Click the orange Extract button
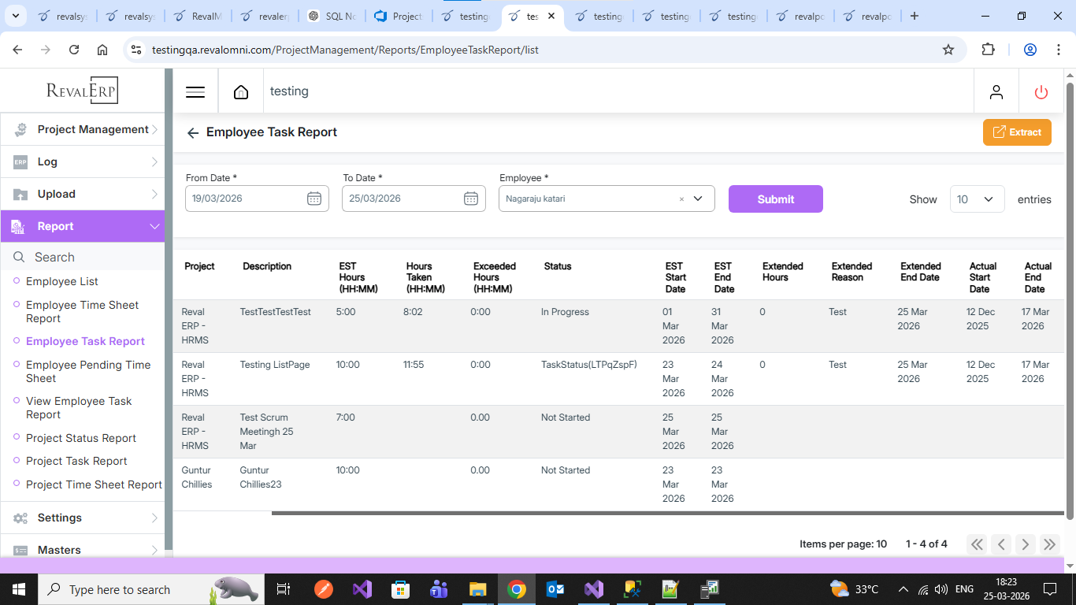 (1016, 132)
